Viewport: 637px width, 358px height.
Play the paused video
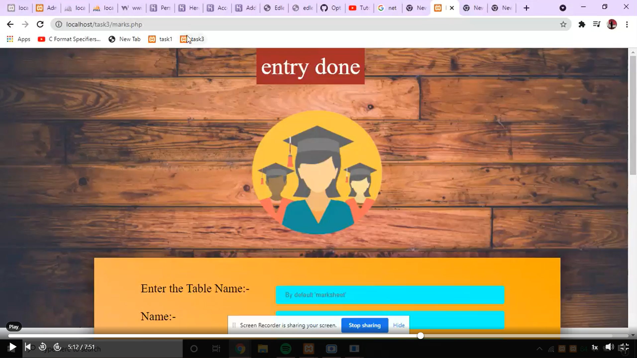12,347
